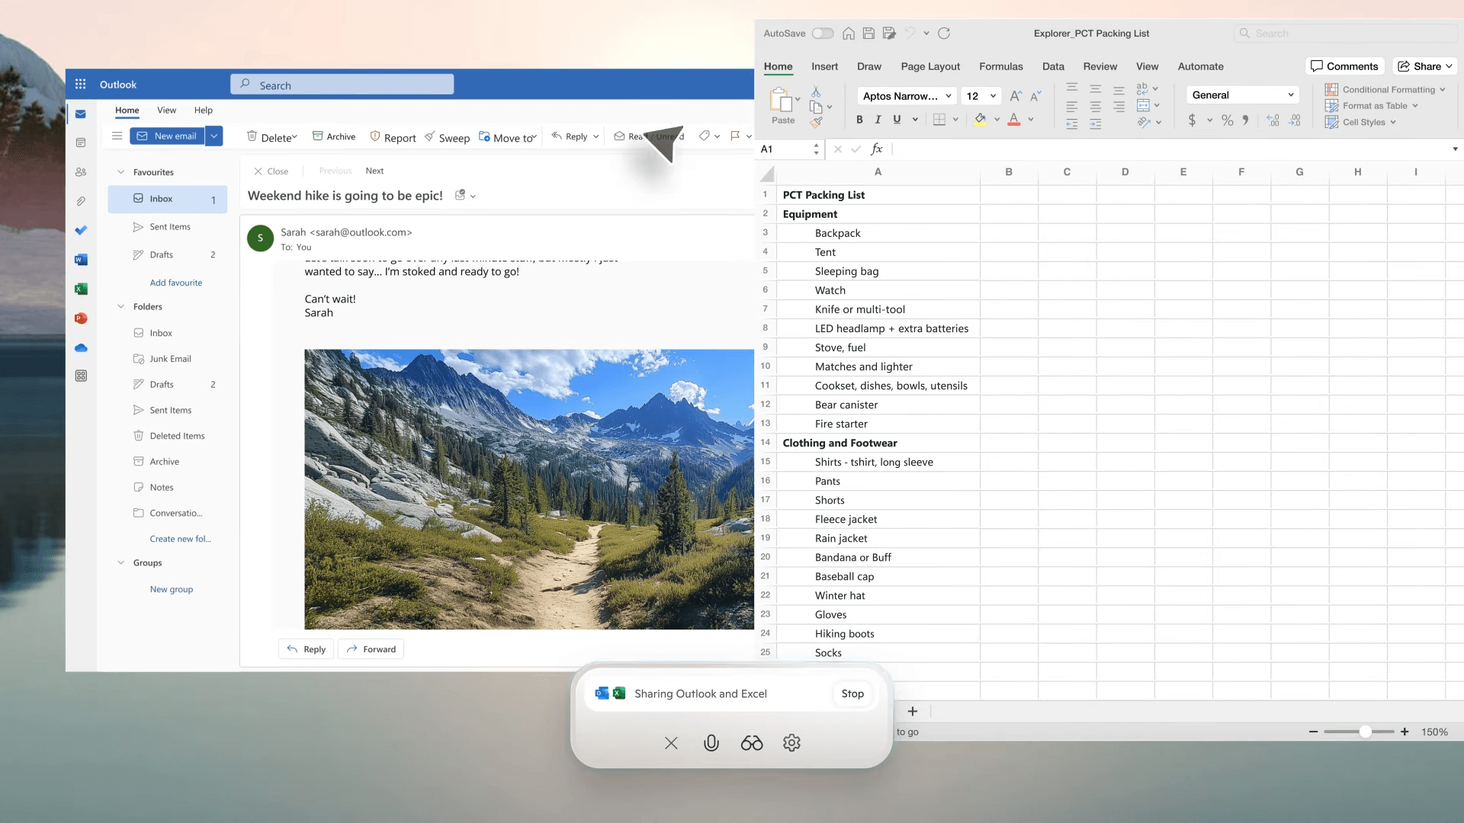The width and height of the screenshot is (1464, 823).
Task: Start a Sweep from the Outlook toolbar
Action: pyautogui.click(x=448, y=137)
